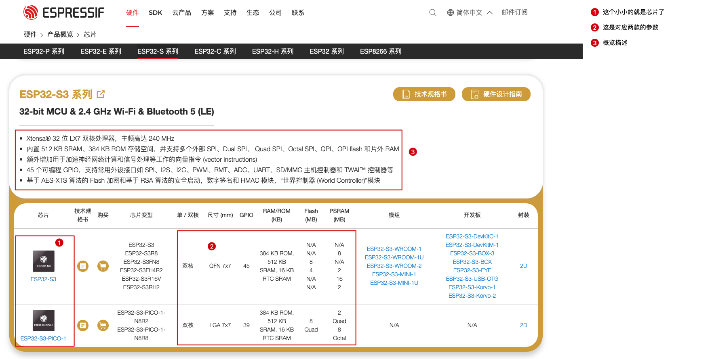
Task: Open the 云产品 menu
Action: 182,13
